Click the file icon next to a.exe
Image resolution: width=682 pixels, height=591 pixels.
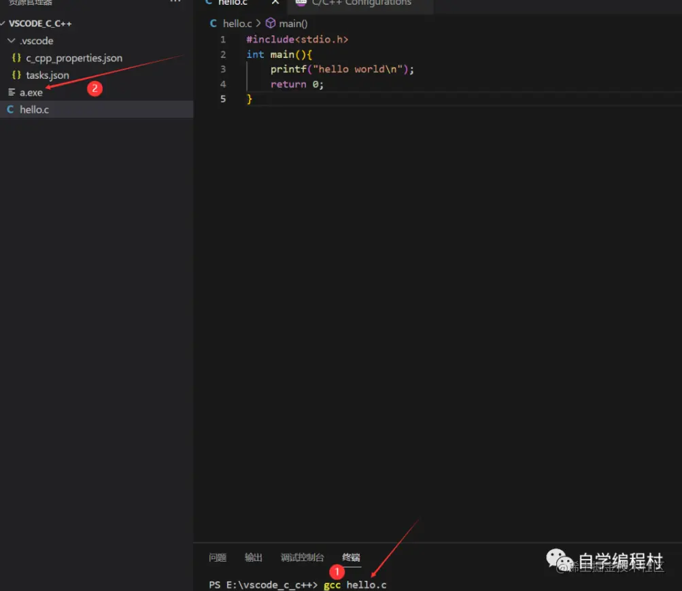12,92
